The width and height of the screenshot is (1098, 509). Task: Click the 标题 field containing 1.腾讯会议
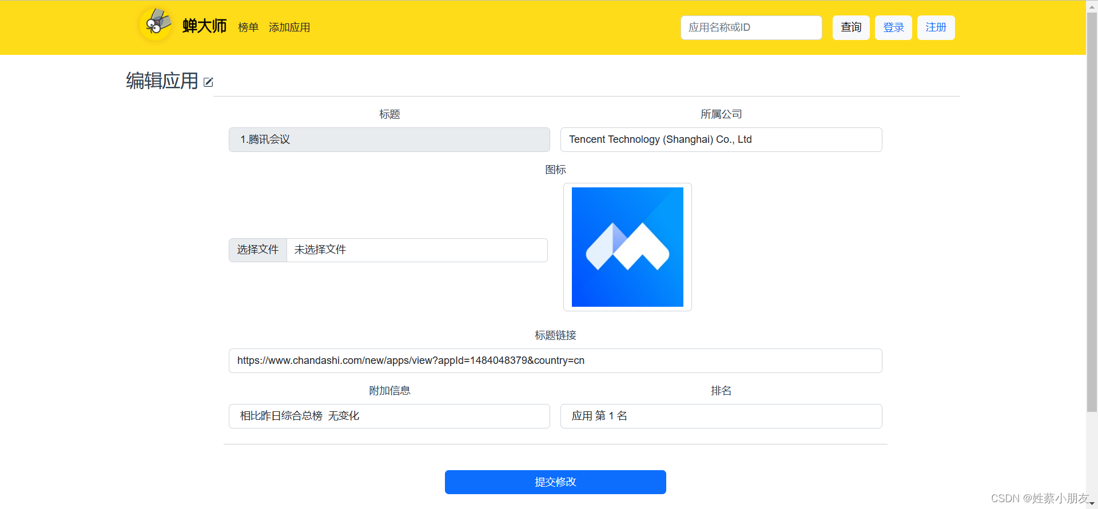point(389,139)
